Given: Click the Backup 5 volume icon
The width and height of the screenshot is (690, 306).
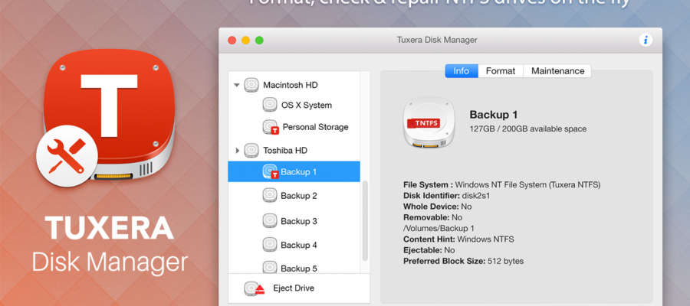Looking at the screenshot, I should 270,267.
